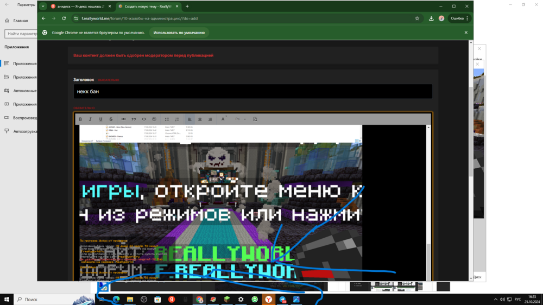The height and width of the screenshot is (305, 543).
Task: Open red Яндекс icon in taskbar
Action: pyautogui.click(x=172, y=300)
